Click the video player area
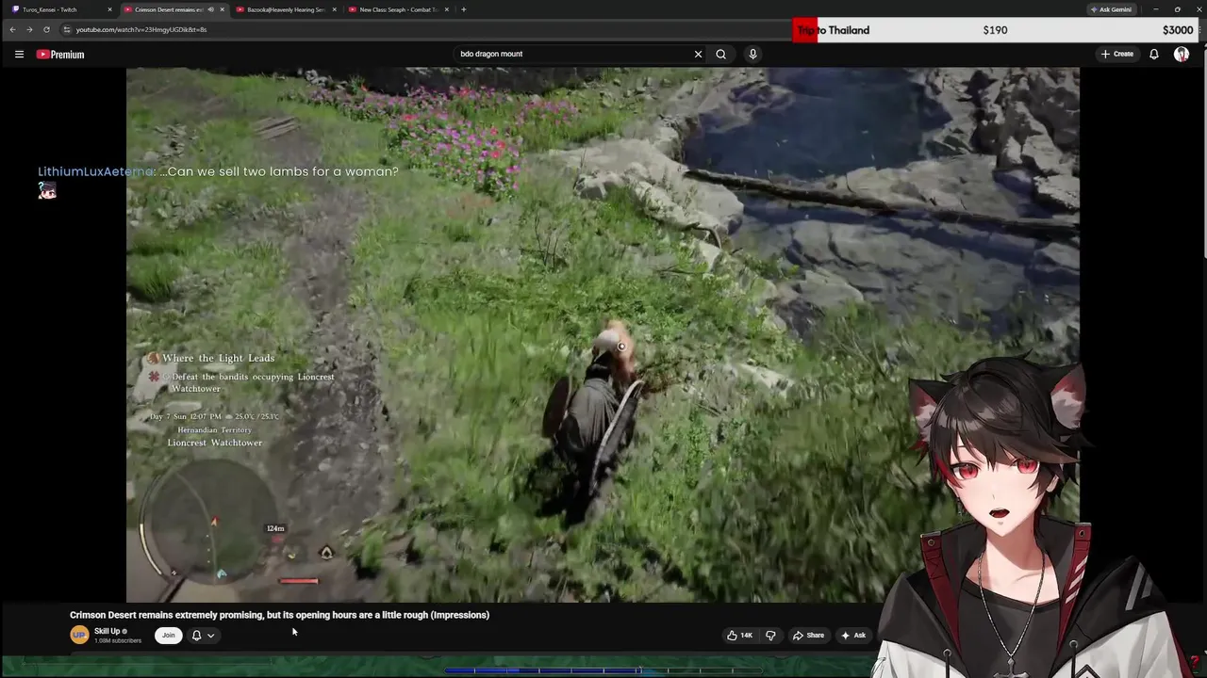 point(603,334)
